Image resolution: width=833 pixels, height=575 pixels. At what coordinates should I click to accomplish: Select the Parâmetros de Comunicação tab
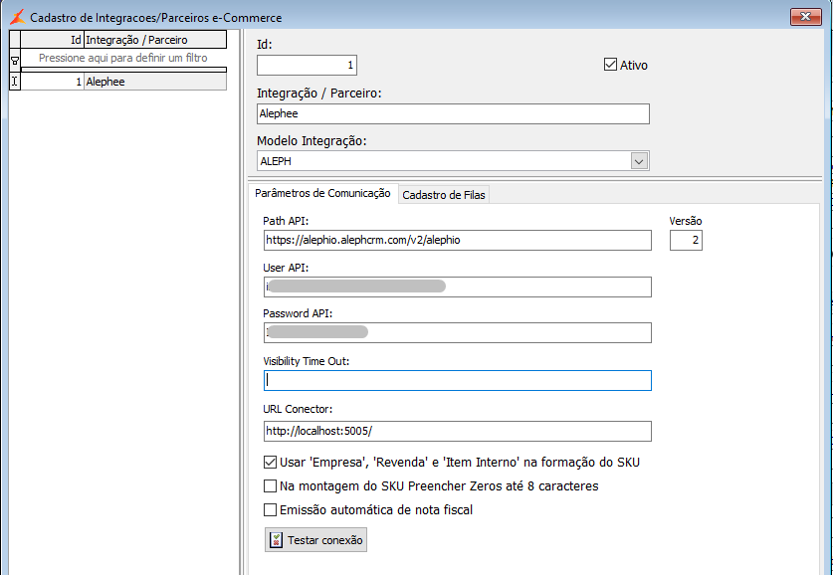[x=322, y=194]
